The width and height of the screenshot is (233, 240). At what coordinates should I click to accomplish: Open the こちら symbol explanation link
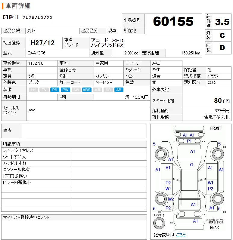coord(181,235)
